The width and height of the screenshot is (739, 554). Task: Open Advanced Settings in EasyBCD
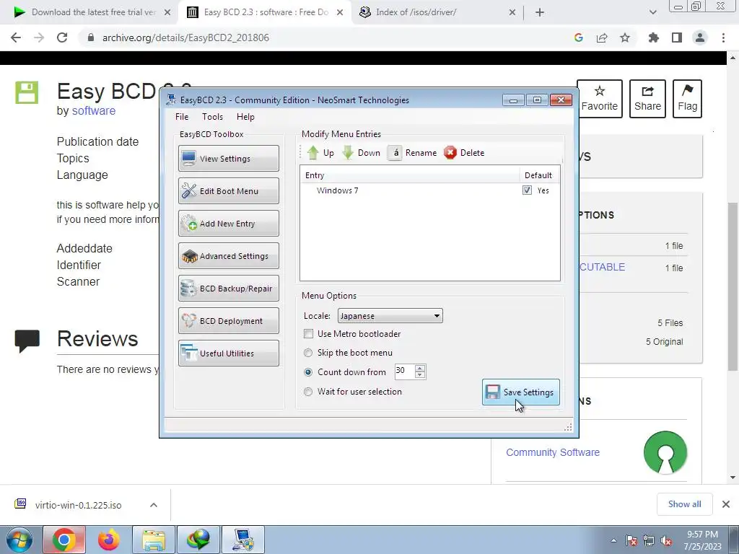point(229,256)
